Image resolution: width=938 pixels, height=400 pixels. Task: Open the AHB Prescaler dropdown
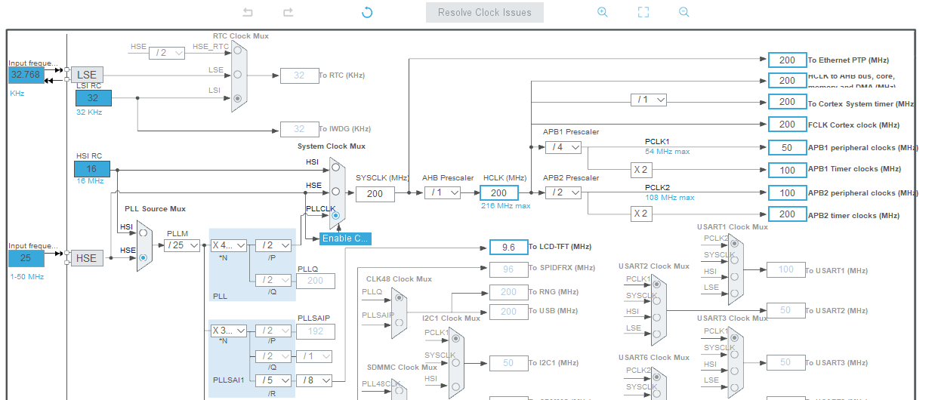443,193
